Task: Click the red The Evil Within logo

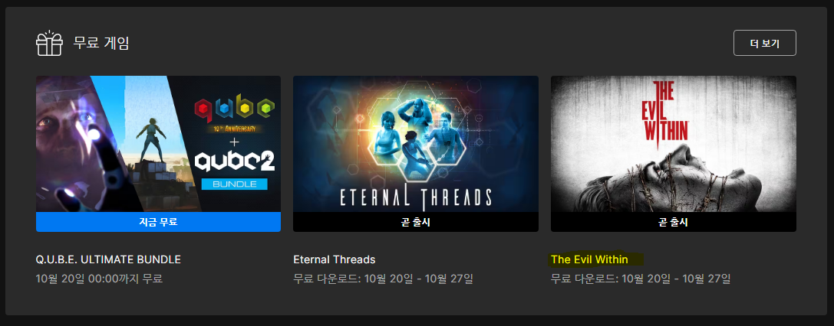Action: click(x=667, y=111)
